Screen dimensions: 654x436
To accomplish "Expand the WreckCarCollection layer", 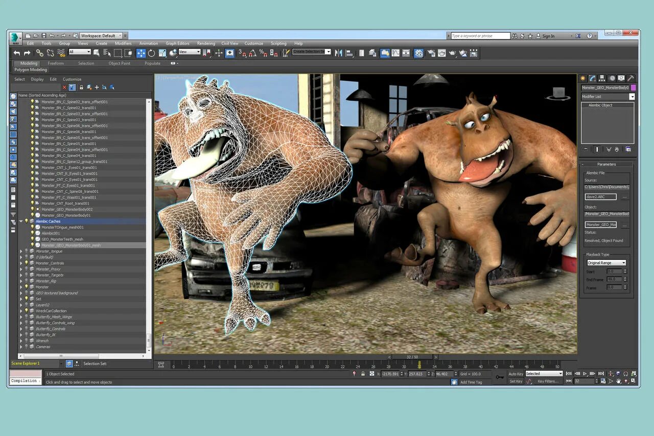I will click(x=21, y=311).
